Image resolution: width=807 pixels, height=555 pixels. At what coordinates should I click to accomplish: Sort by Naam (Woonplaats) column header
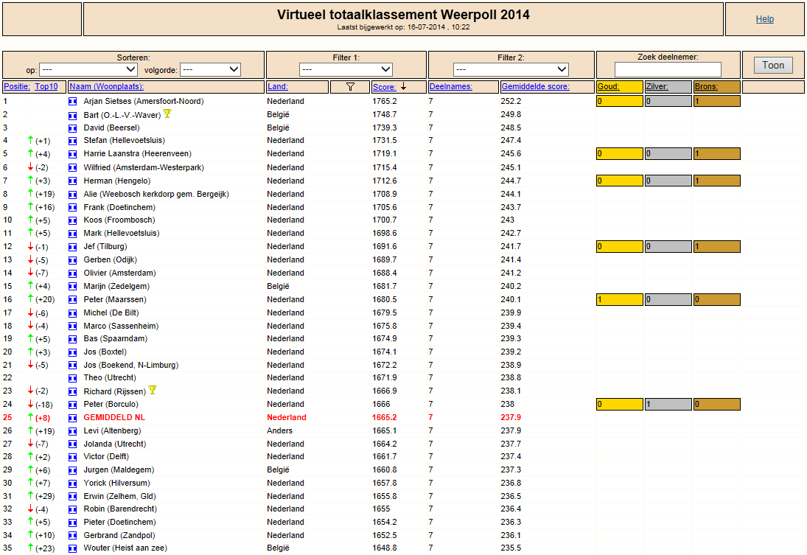point(107,86)
